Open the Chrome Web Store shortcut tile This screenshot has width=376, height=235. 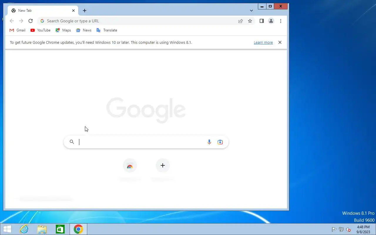pos(130,165)
